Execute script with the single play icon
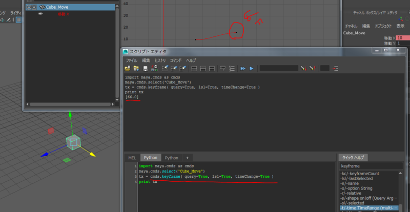The image size is (410, 212). (x=252, y=69)
